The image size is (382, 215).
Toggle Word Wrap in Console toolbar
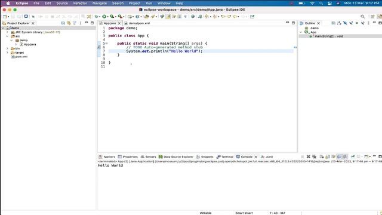[x=333, y=156]
